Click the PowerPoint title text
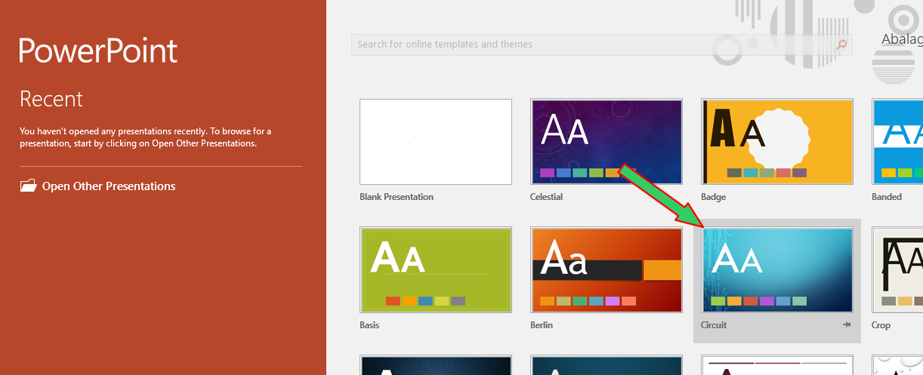923x375 pixels. pyautogui.click(x=98, y=50)
